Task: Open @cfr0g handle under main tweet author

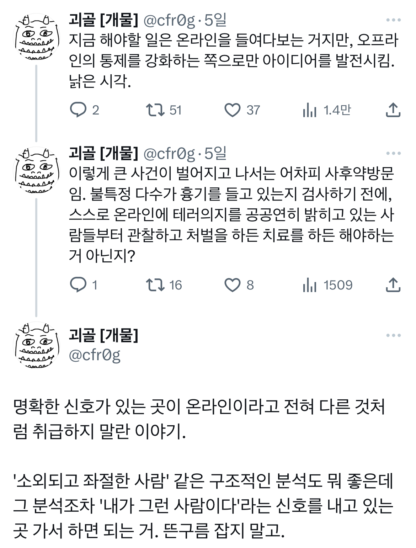Action: [95, 355]
